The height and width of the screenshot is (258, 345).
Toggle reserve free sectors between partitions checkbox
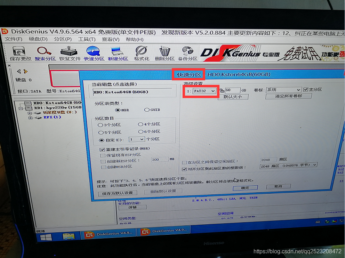[184, 162]
